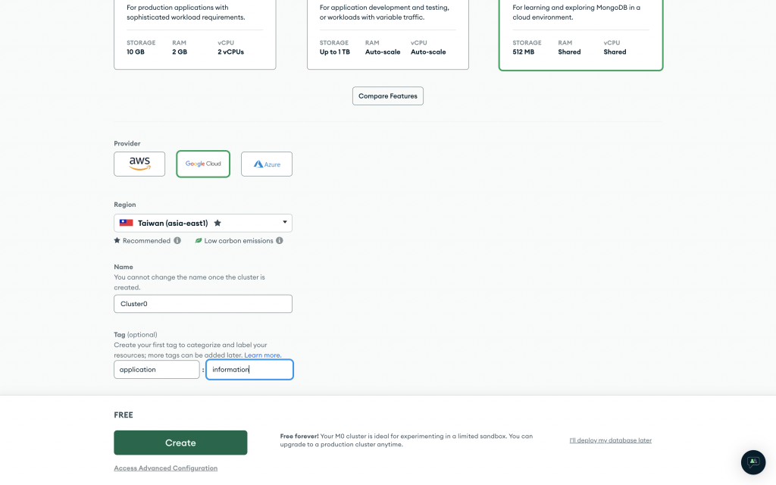This screenshot has height=485, width=776.
Task: Click I'll deploy my database later
Action: (610, 440)
